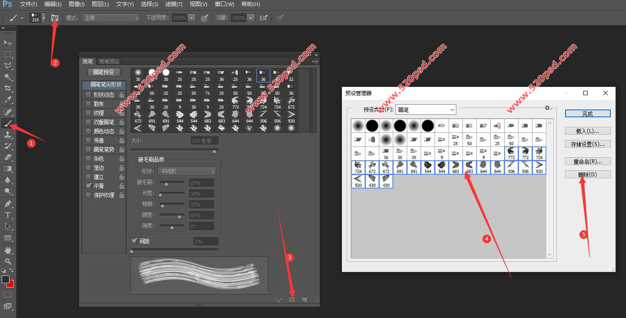
Task: Toggle pressure for opacity icon
Action: (x=204, y=18)
